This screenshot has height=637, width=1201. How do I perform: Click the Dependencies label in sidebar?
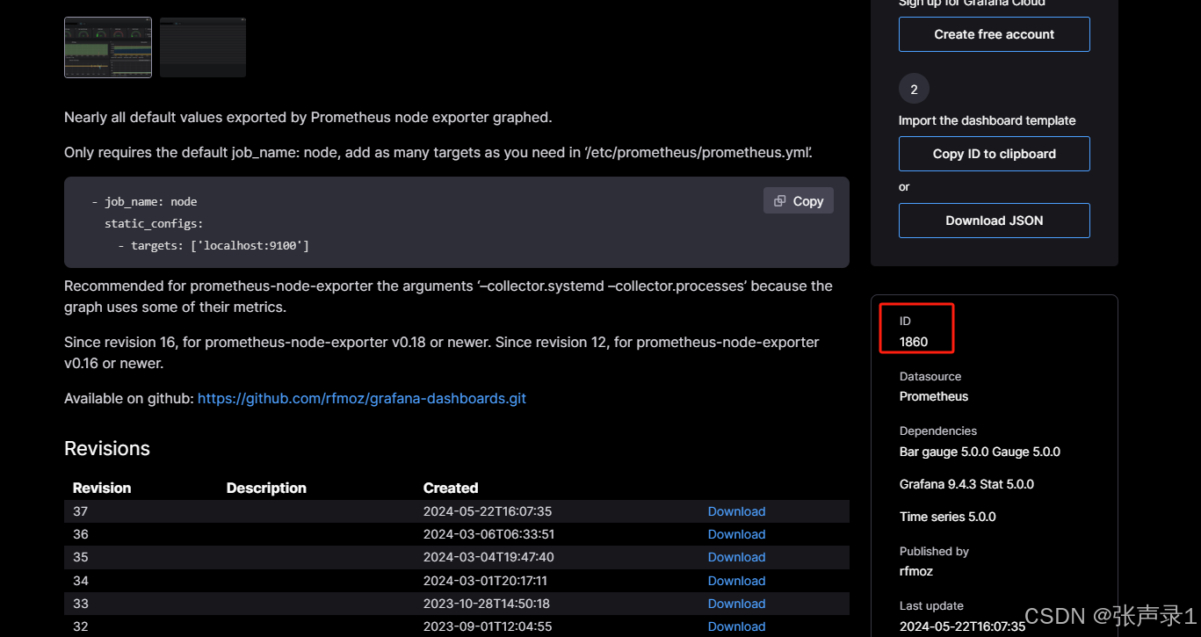click(x=938, y=431)
